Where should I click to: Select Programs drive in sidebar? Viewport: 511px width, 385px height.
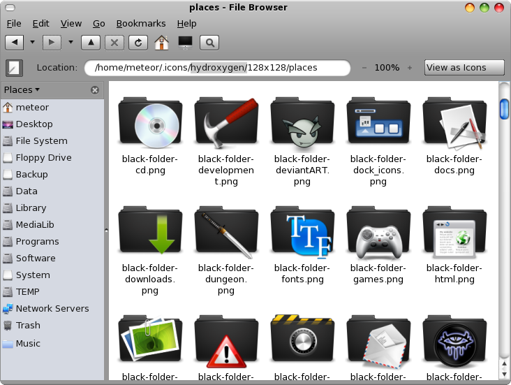(x=52, y=242)
